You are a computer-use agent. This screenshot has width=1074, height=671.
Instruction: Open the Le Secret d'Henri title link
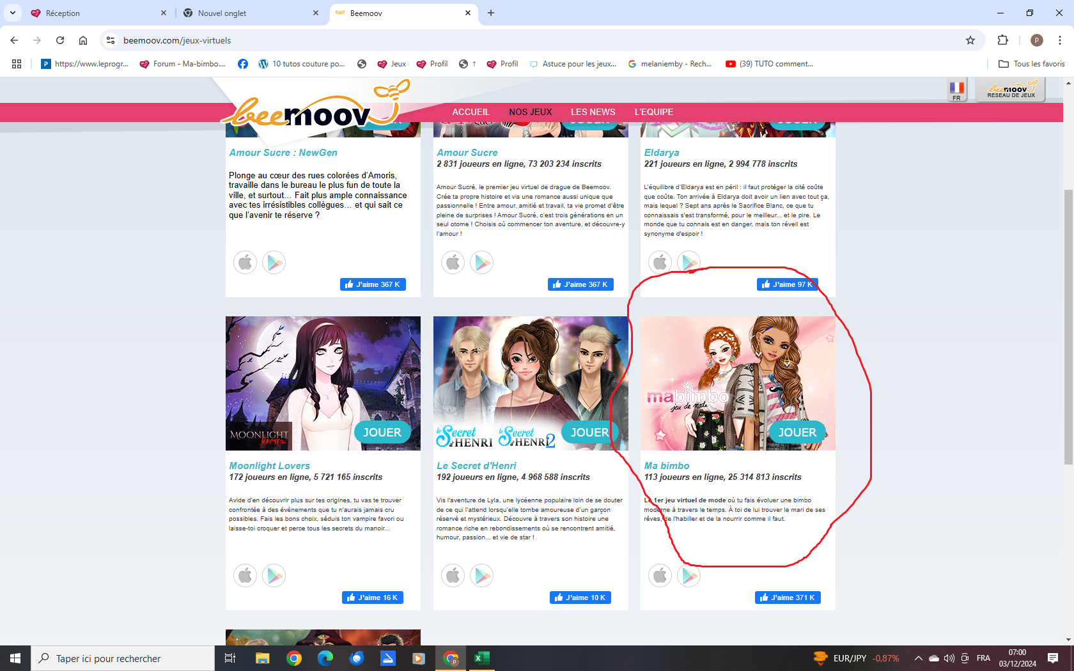[476, 466]
